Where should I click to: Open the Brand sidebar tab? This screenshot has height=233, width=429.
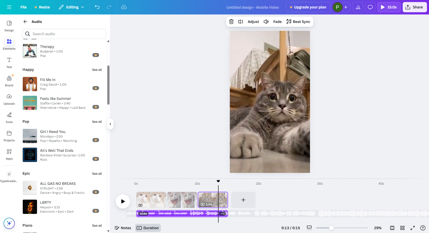9,81
